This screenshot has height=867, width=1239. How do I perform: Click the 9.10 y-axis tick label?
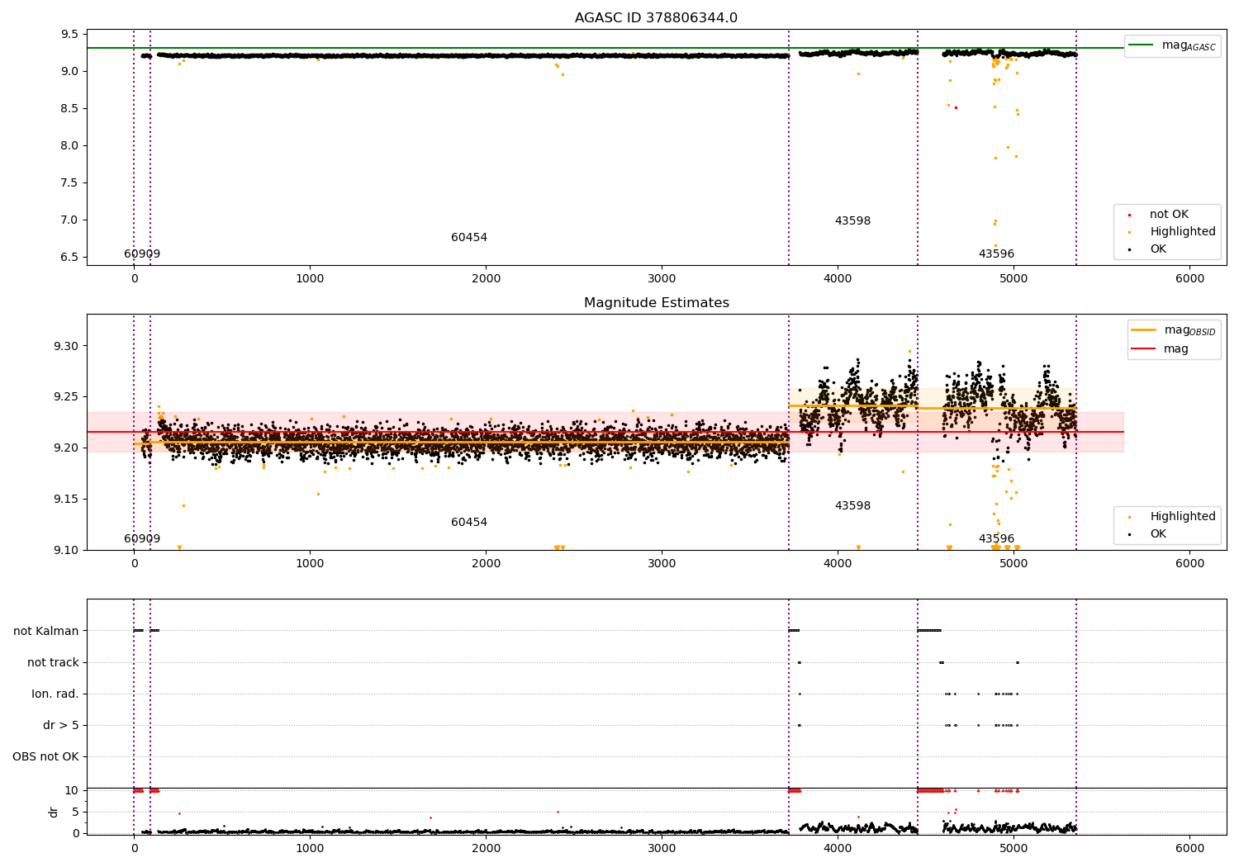pyautogui.click(x=66, y=551)
